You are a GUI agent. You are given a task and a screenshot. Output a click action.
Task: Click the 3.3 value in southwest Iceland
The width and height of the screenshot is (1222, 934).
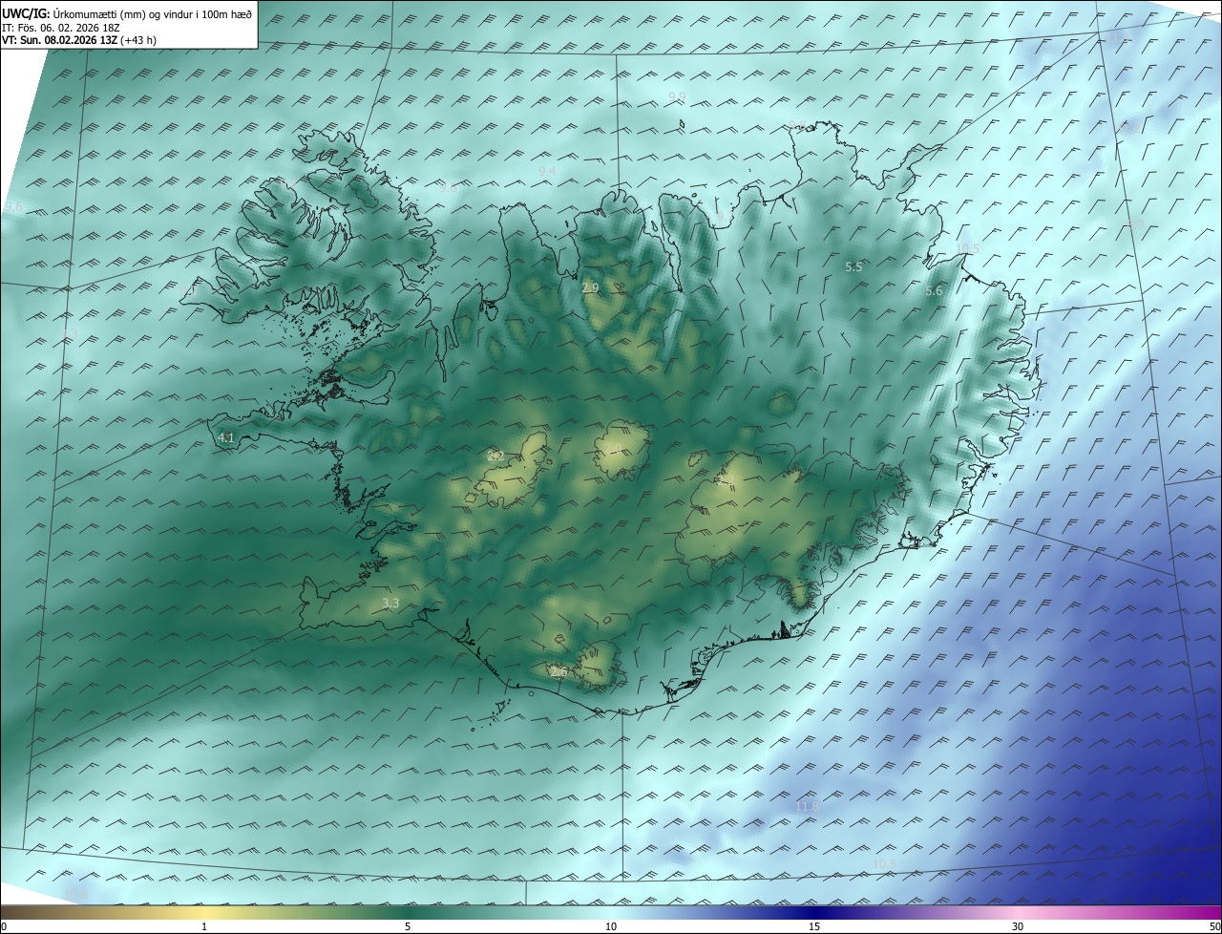pos(390,603)
